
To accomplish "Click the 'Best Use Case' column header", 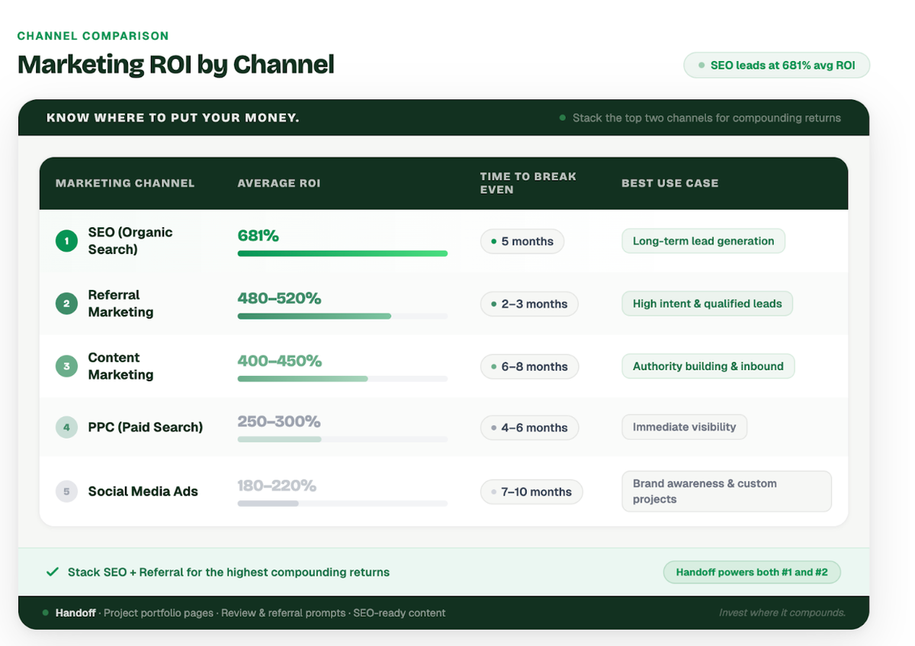I will click(669, 183).
